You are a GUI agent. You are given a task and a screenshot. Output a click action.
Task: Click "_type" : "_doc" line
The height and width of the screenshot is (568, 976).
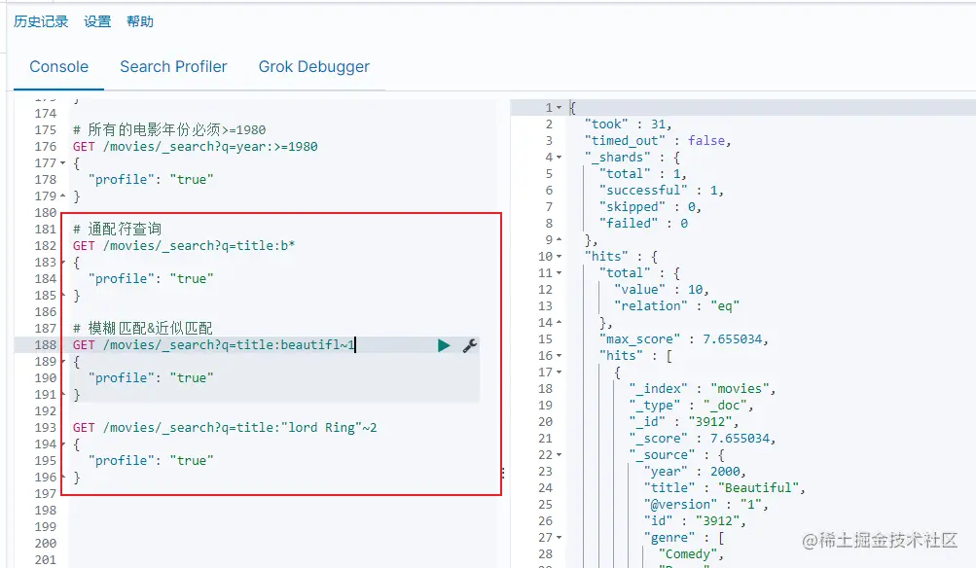[691, 406]
